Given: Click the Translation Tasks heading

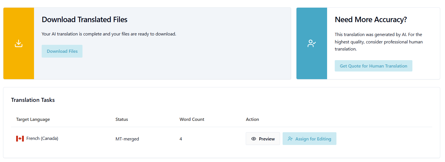Looking at the screenshot, I should point(33,100).
